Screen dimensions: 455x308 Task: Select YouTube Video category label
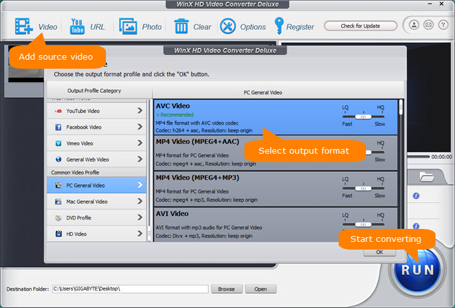coord(83,111)
